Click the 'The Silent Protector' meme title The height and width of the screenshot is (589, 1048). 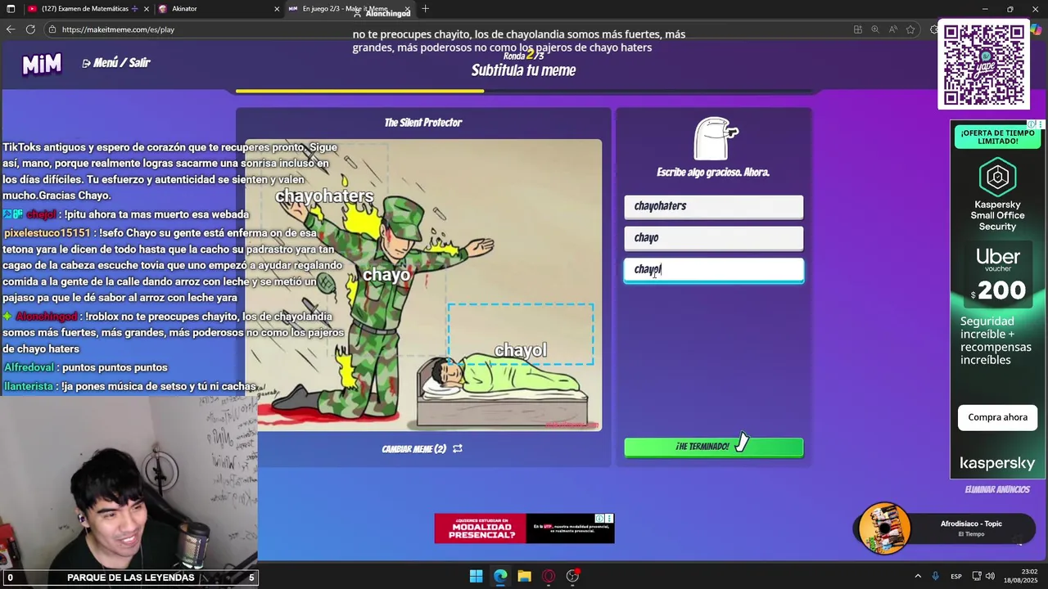point(423,123)
